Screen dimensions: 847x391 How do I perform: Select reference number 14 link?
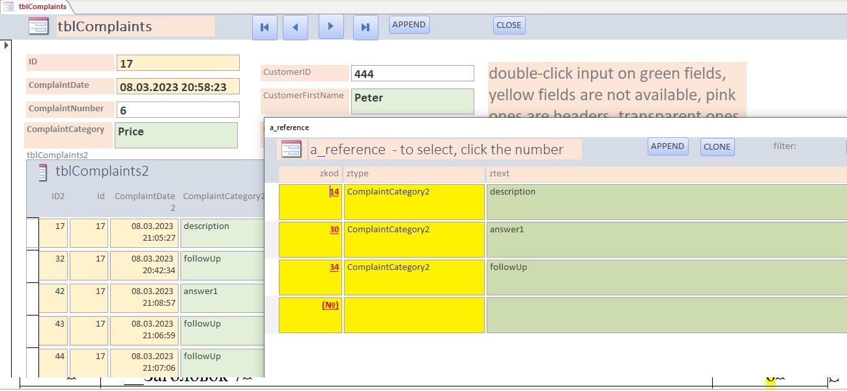(334, 192)
